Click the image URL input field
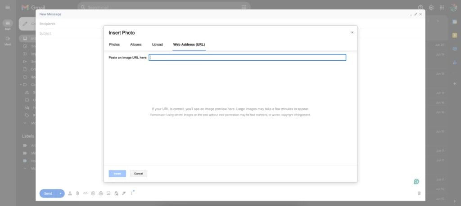461x206 pixels. pyautogui.click(x=247, y=58)
